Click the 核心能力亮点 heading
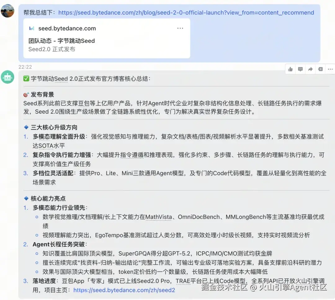The width and height of the screenshot is (335, 300). 48,198
